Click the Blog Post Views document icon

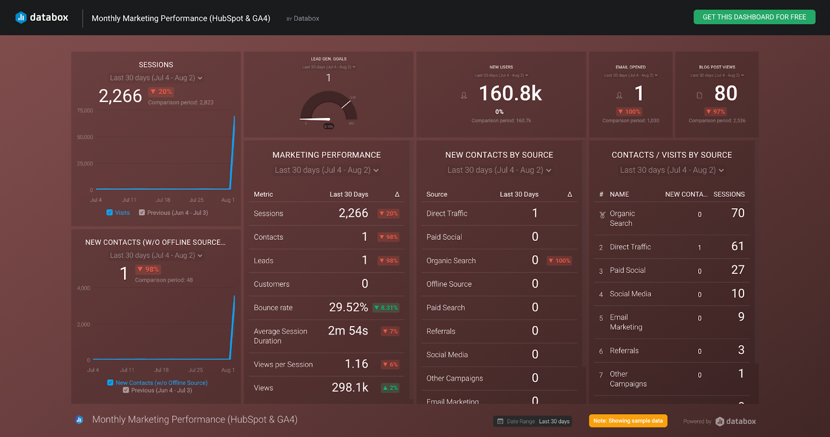click(x=699, y=95)
